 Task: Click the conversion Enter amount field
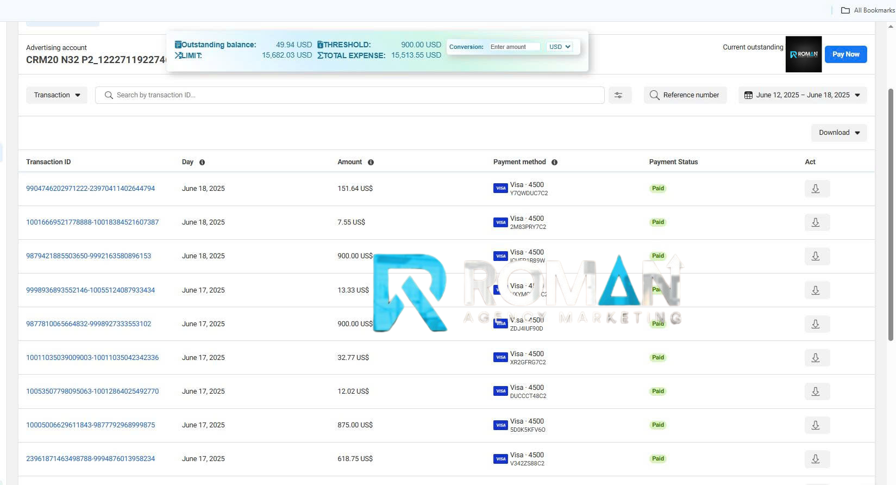pos(514,47)
